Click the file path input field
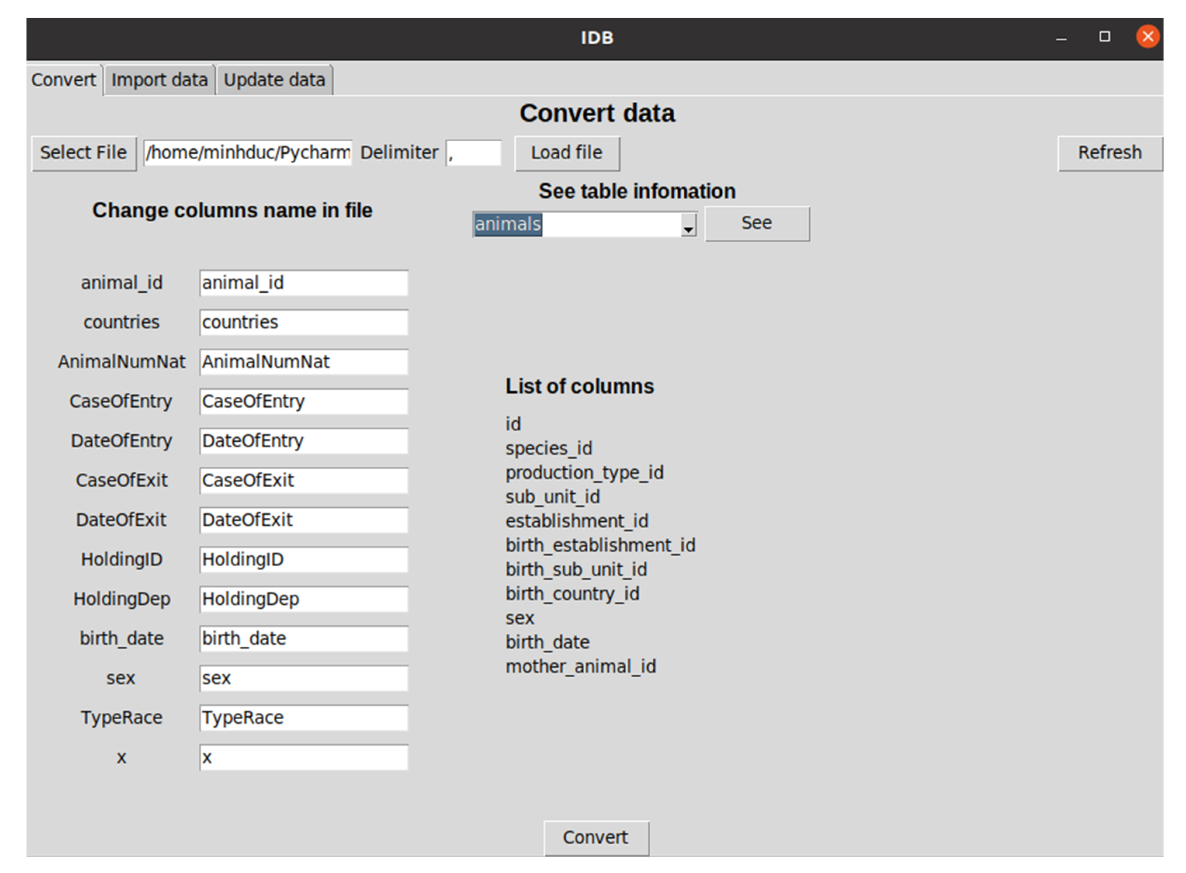This screenshot has height=873, width=1186. 247,153
